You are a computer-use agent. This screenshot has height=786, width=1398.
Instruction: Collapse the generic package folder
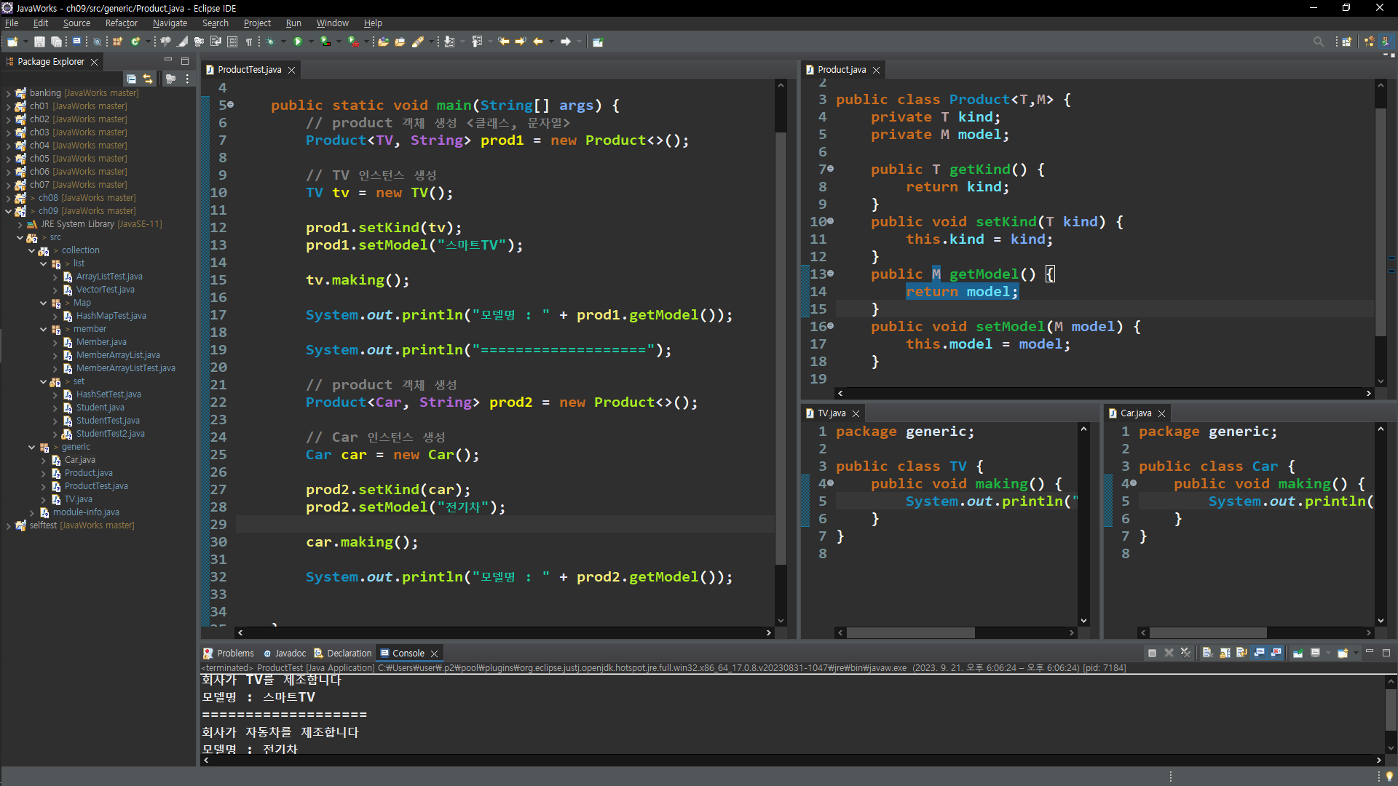(31, 447)
